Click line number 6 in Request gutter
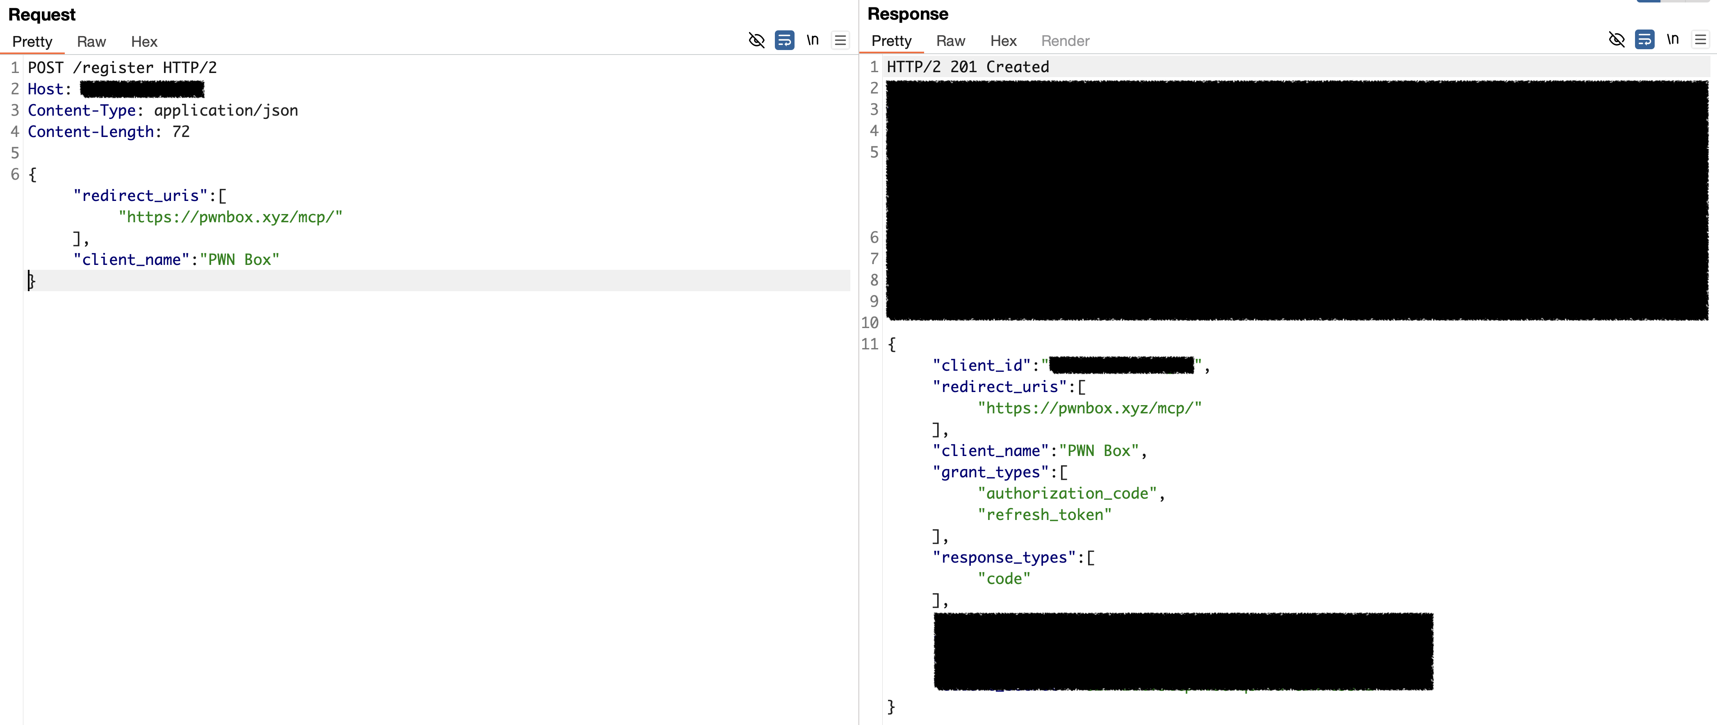1717x725 pixels. [15, 174]
